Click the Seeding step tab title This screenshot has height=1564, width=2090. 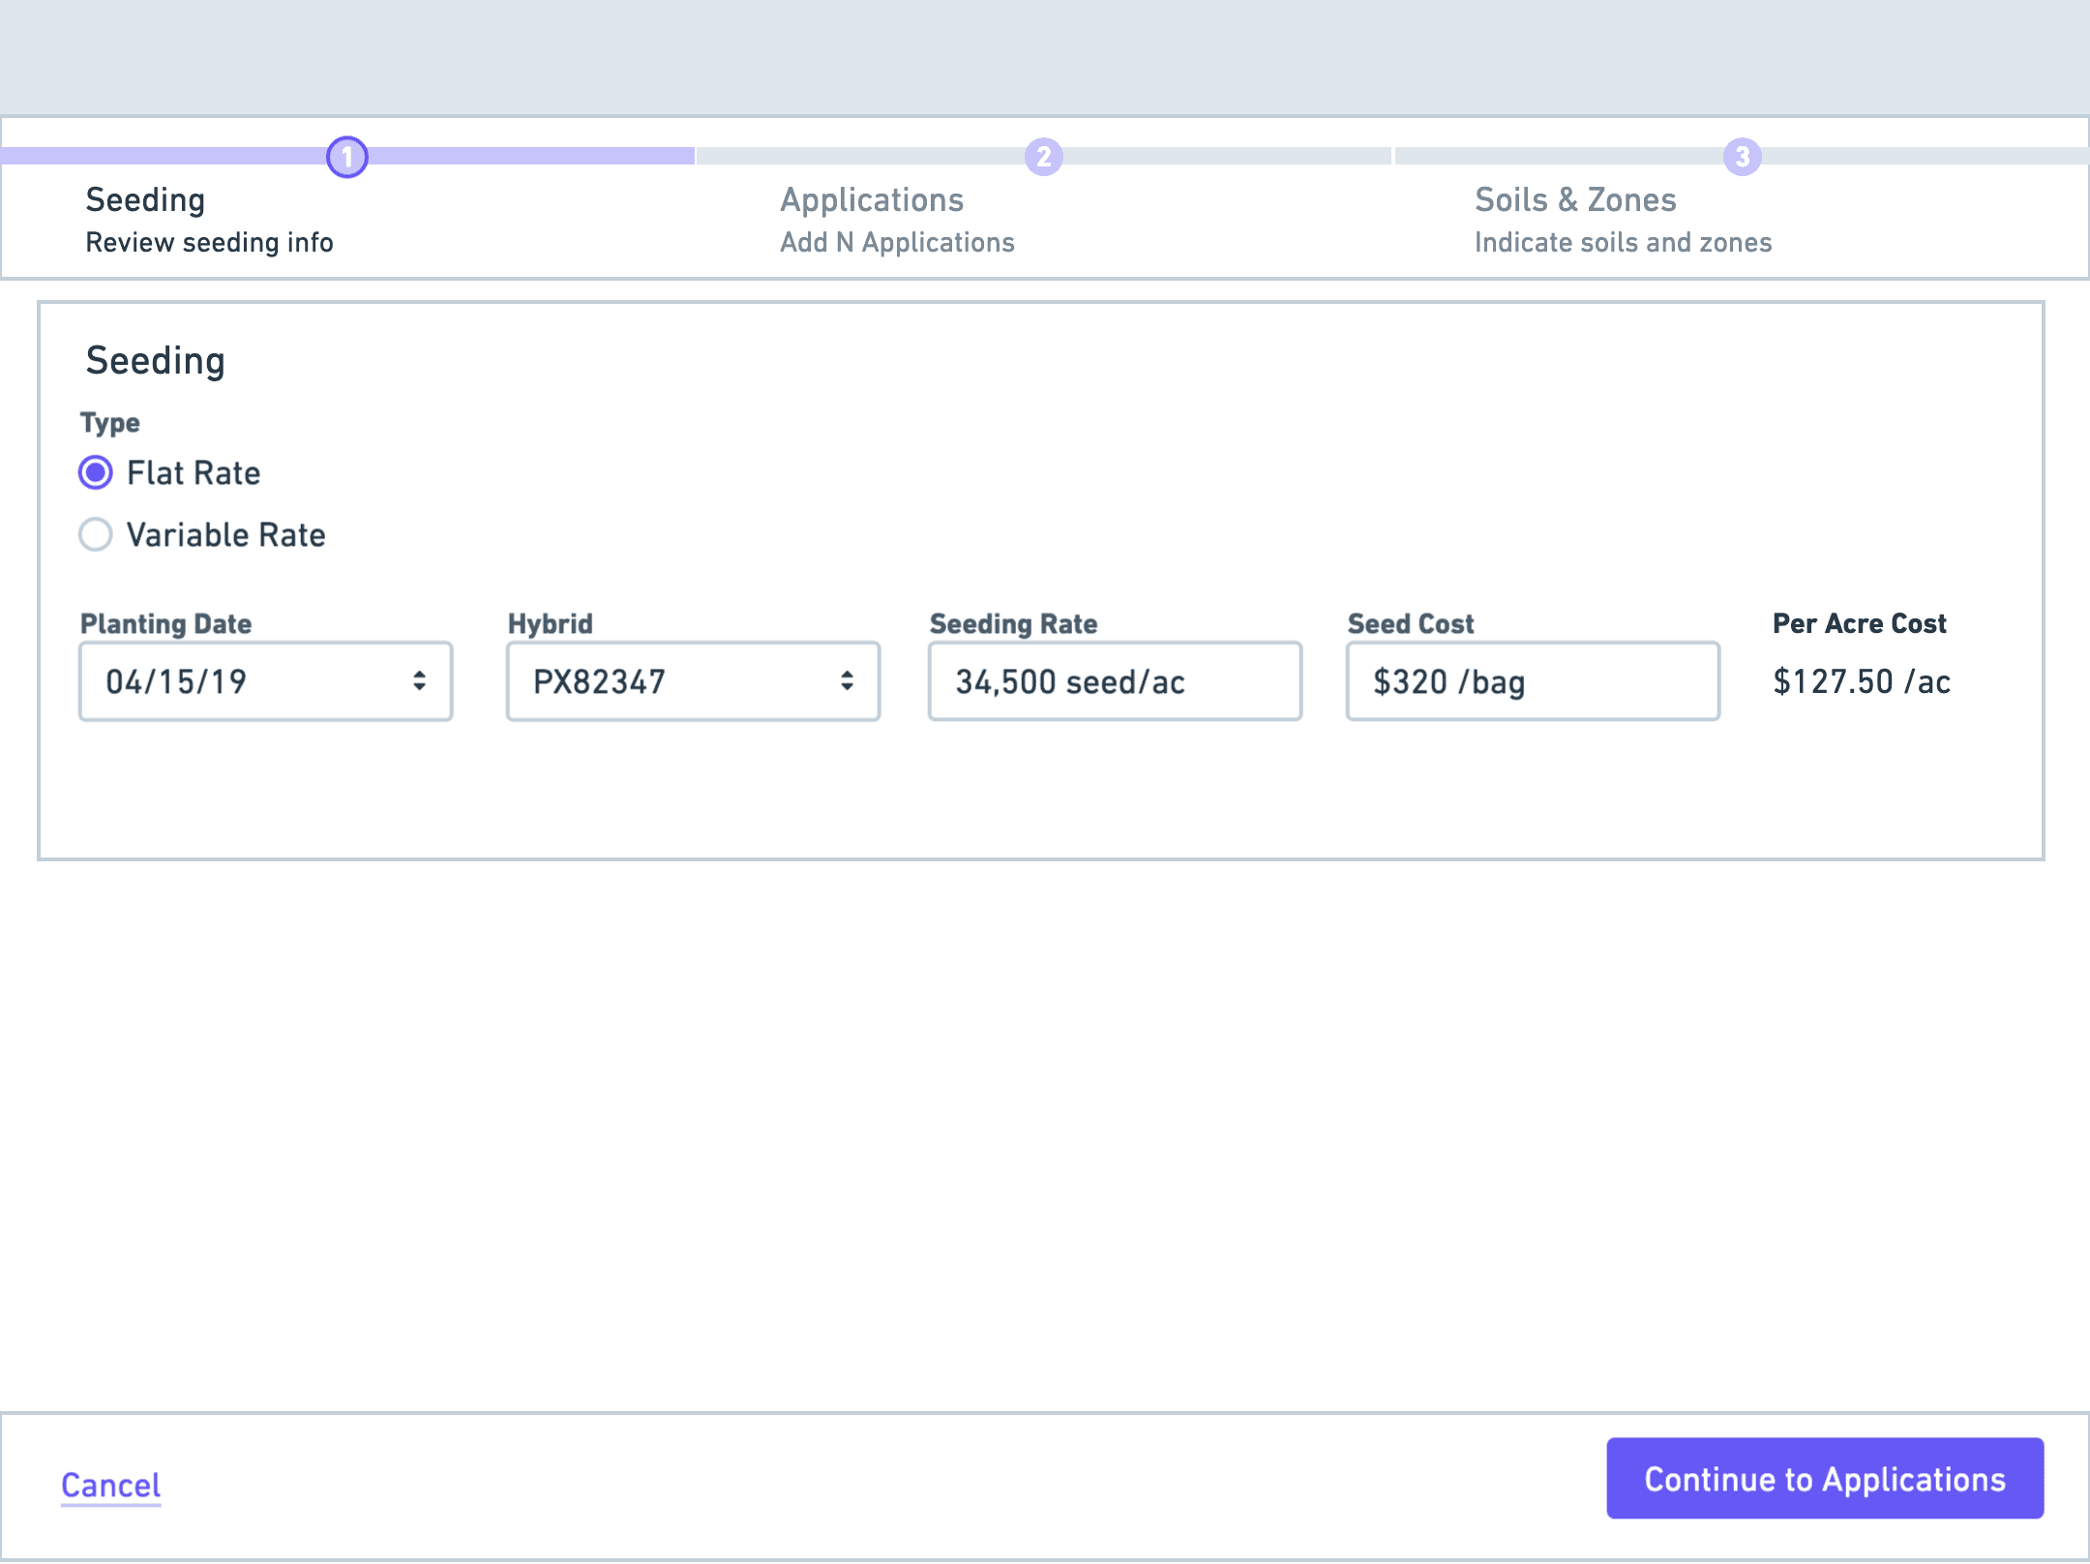point(145,200)
